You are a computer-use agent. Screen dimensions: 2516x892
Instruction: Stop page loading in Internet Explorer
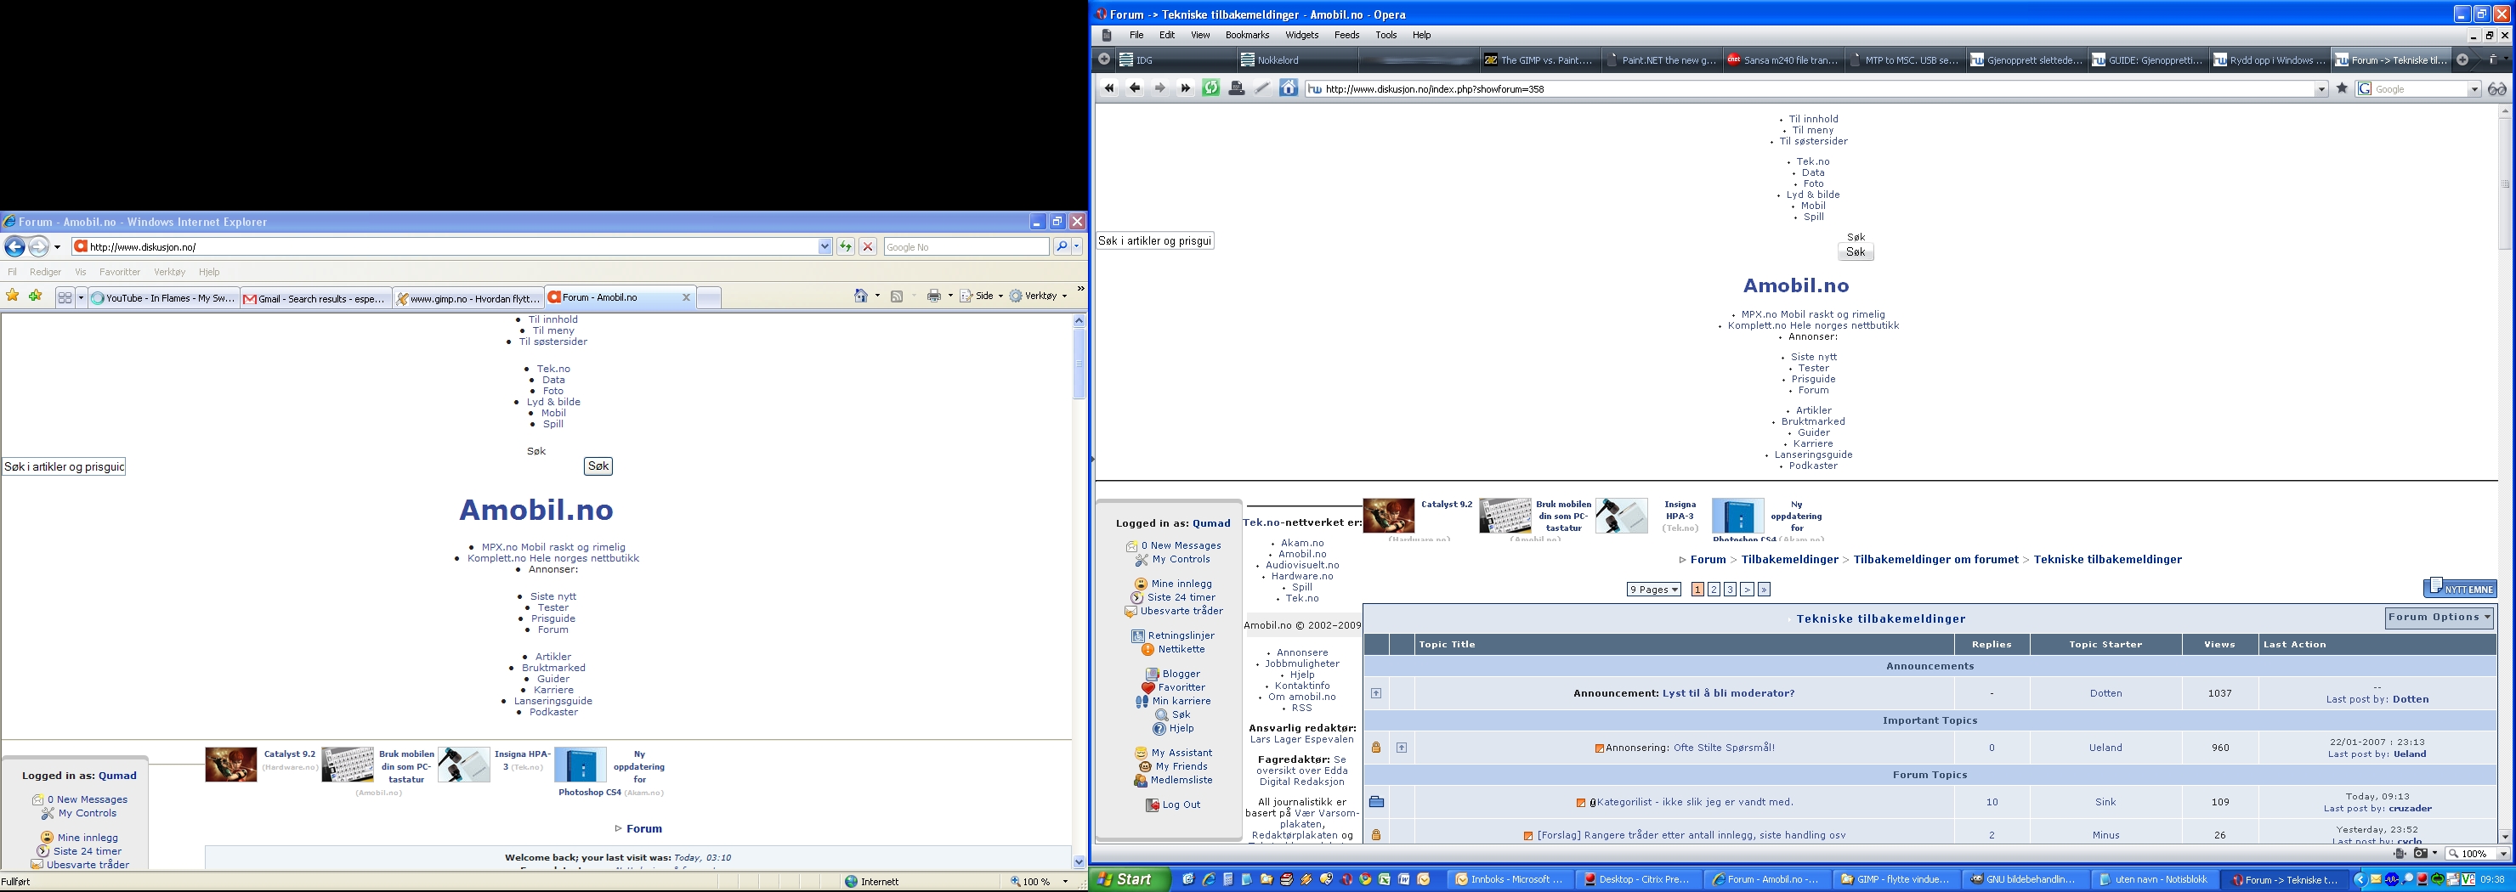coord(867,247)
